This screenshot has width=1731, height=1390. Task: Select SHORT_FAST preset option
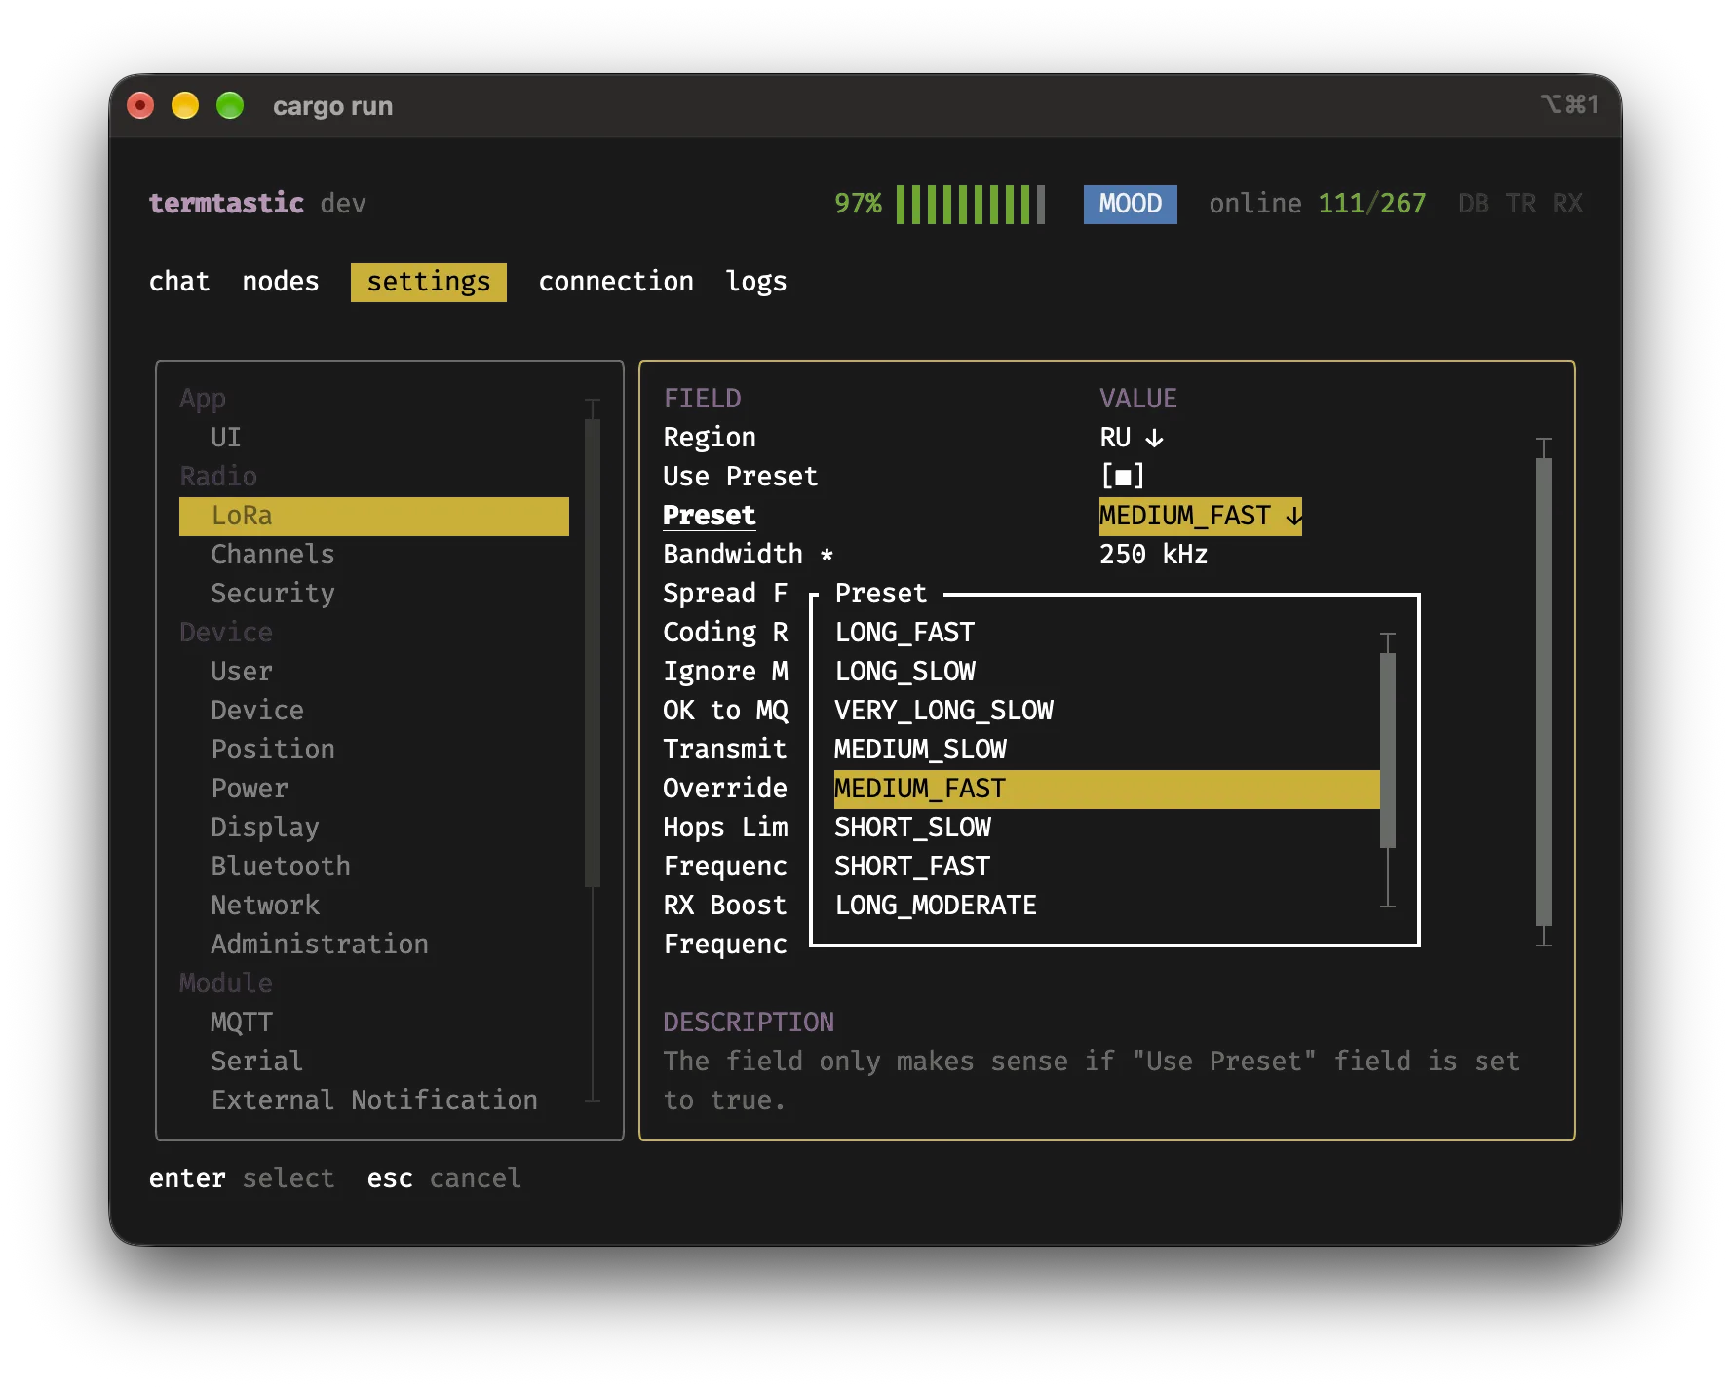coord(912,867)
